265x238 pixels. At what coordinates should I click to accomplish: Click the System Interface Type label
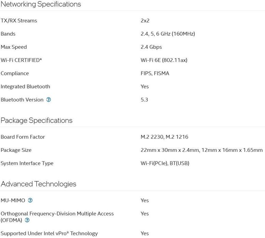coord(27,163)
